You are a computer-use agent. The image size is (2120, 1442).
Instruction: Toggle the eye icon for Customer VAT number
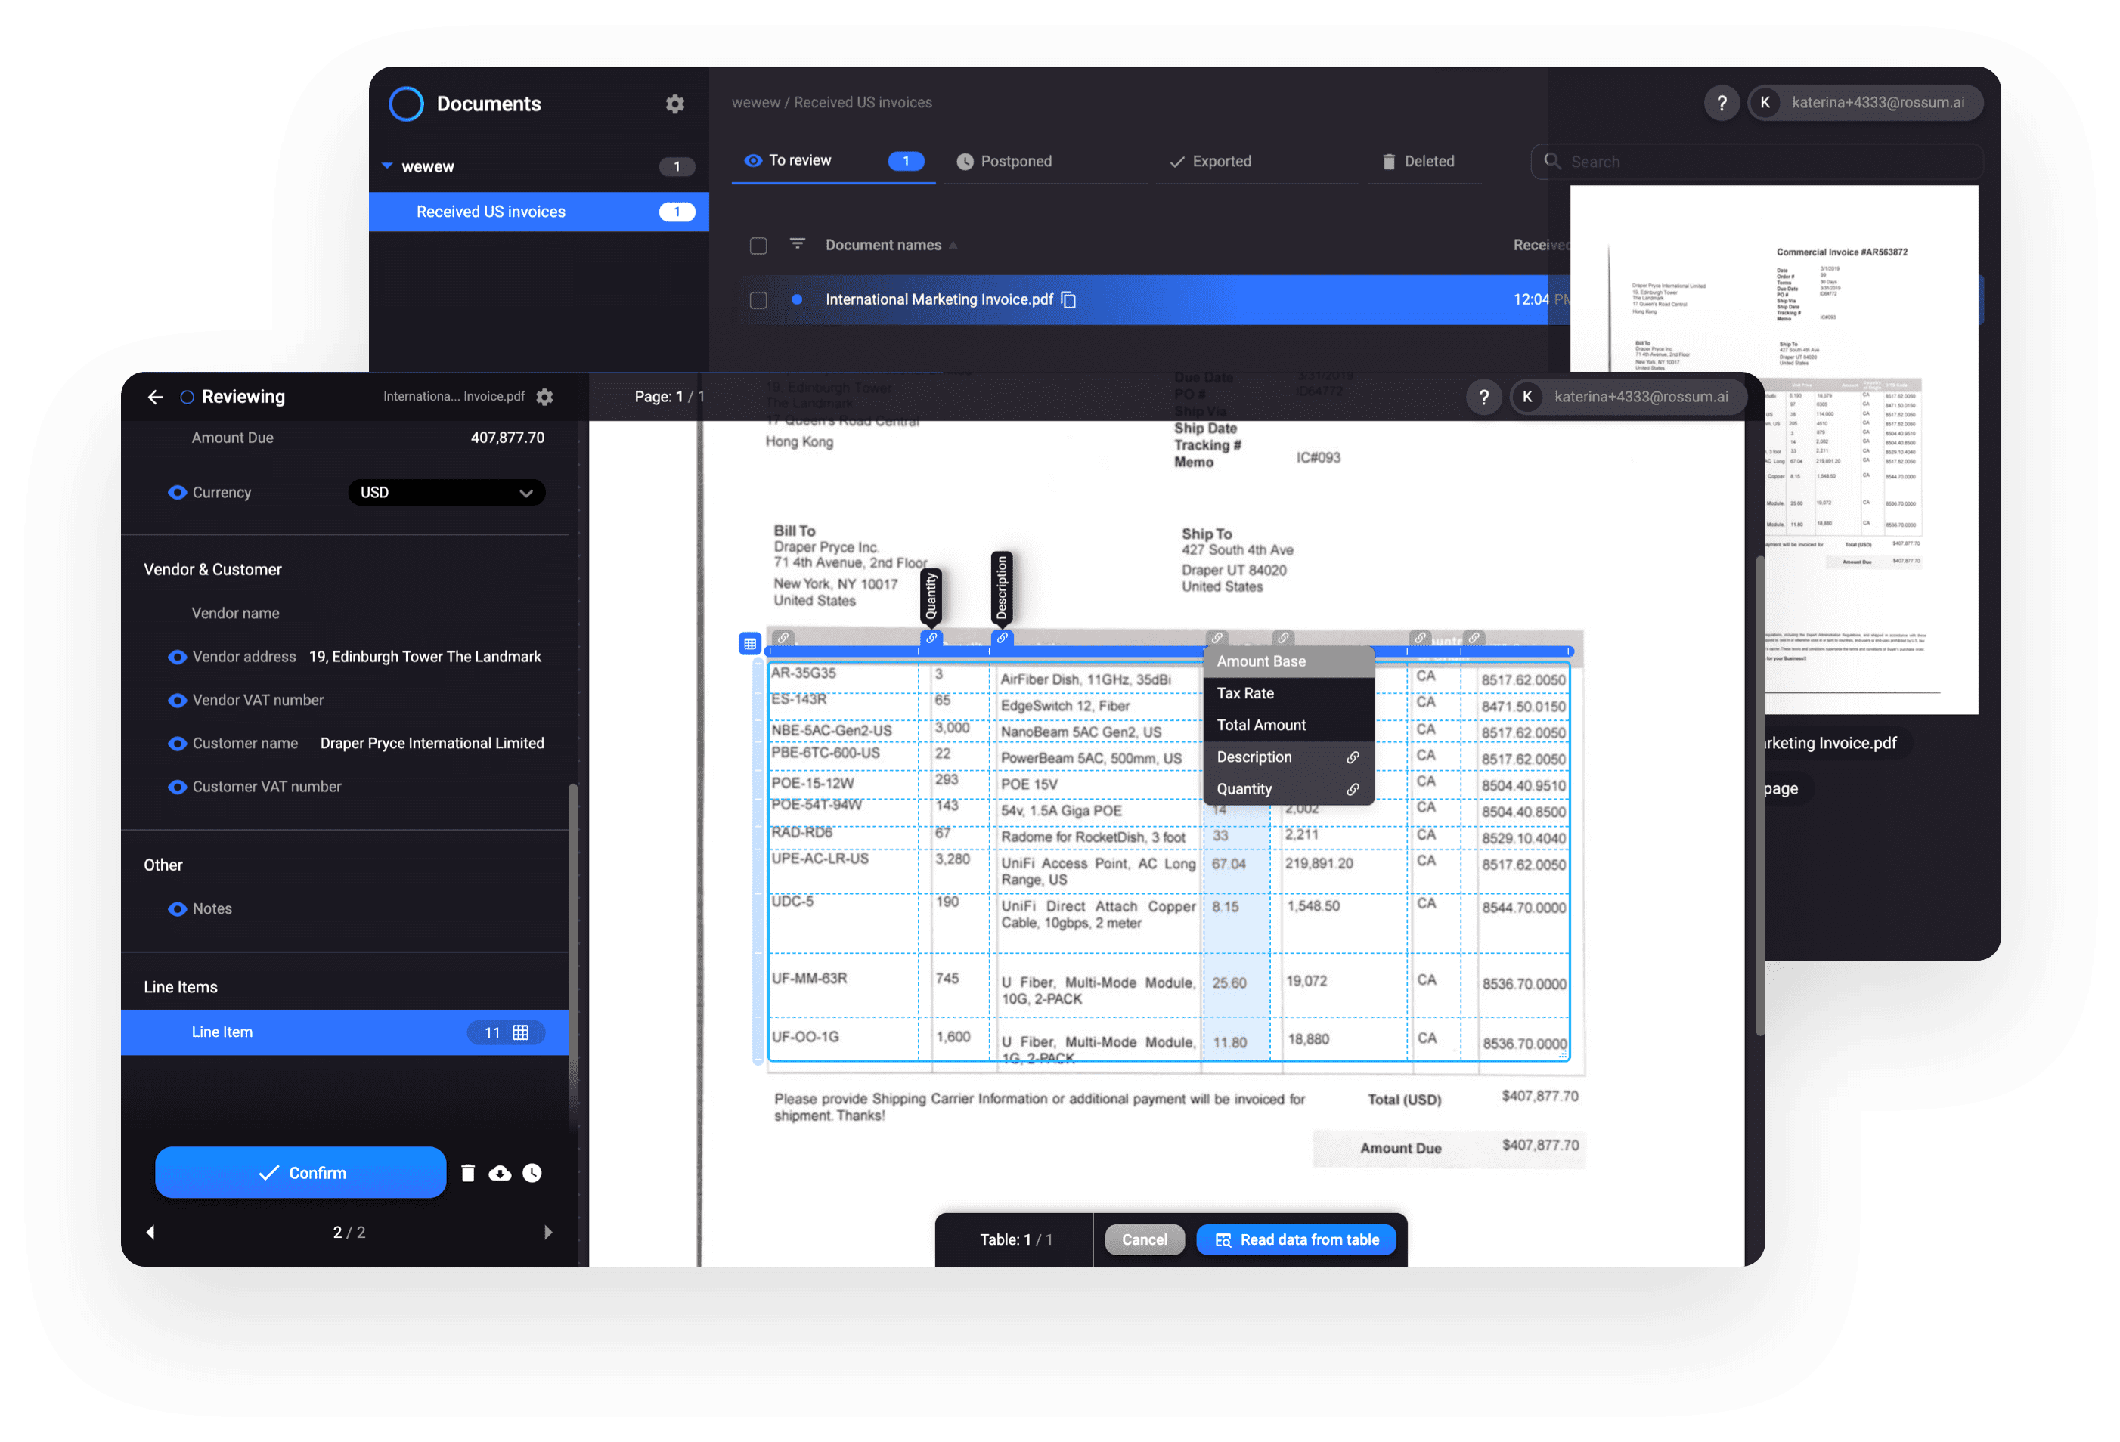click(x=177, y=787)
